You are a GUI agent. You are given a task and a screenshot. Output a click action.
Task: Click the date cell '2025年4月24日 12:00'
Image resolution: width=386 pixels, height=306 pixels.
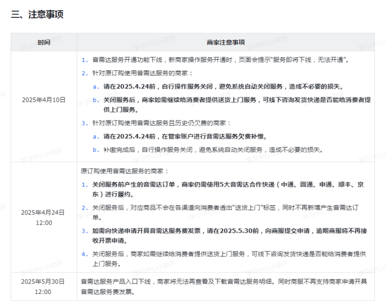(x=43, y=217)
